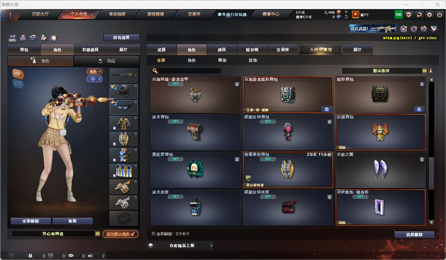This screenshot has height=260, width=446.
Task: Click the 选择删除 button
Action: (414, 235)
